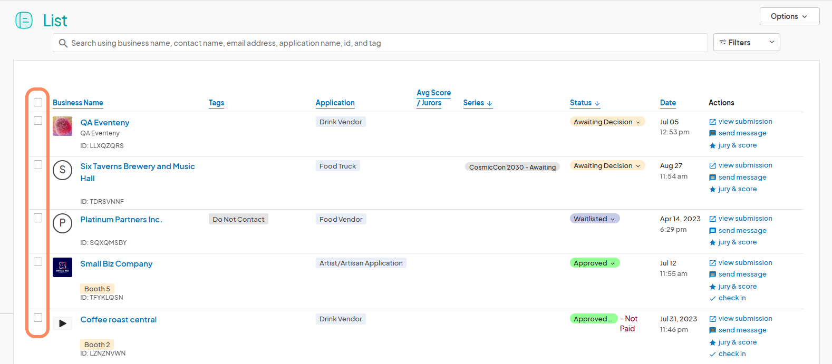This screenshot has height=364, width=832.
Task: Check the Small Biz Company row
Action: 38,262
